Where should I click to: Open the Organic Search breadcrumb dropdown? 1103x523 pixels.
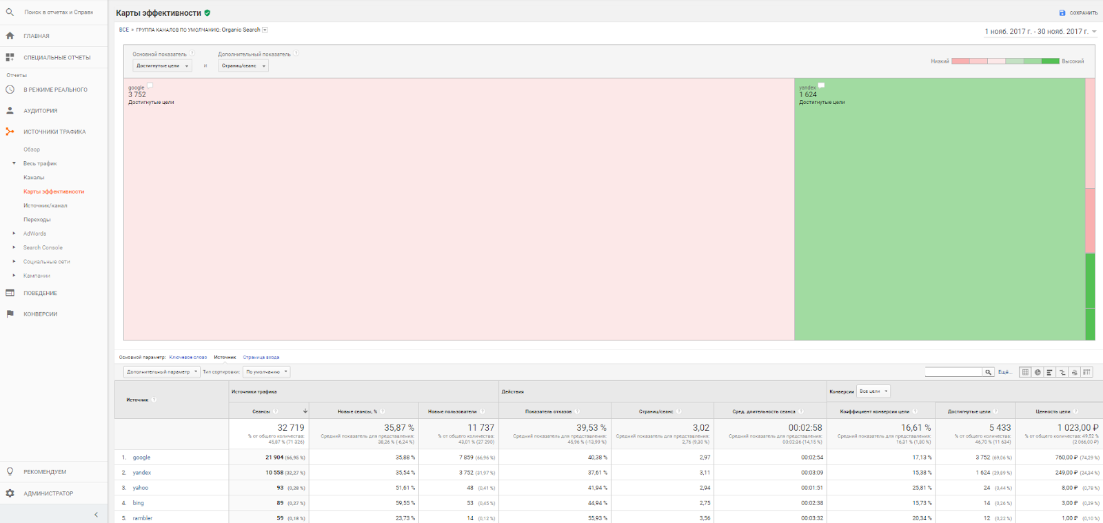(265, 30)
